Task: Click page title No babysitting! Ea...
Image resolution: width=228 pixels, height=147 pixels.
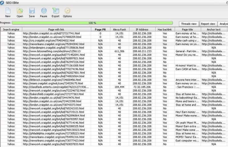Action: coord(188,98)
